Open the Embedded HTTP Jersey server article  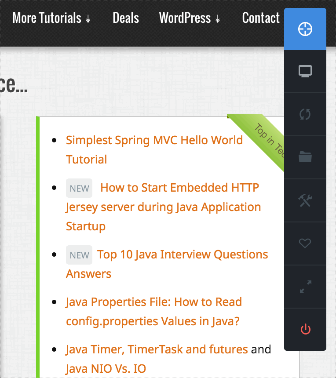(179, 188)
